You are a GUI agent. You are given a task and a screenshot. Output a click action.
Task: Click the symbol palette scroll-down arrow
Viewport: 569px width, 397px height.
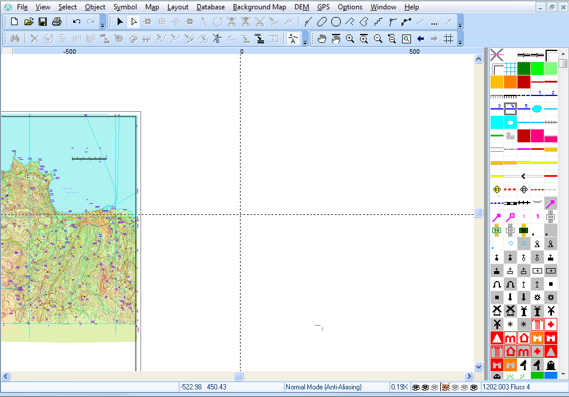563,374
